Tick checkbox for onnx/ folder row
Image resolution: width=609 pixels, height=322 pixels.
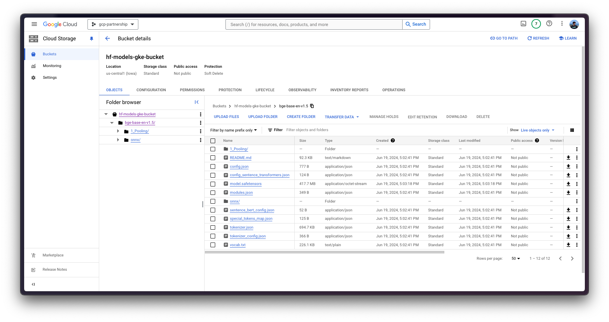click(213, 201)
